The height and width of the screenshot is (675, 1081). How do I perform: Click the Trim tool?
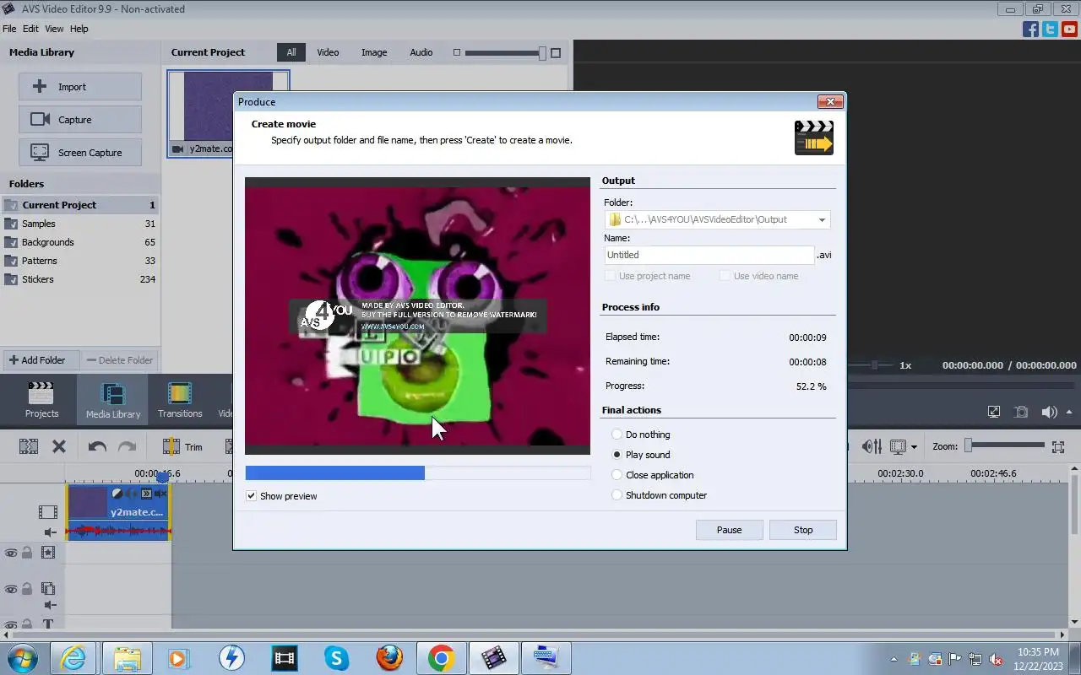[182, 446]
